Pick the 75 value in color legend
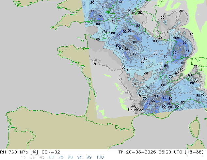 (61, 157)
